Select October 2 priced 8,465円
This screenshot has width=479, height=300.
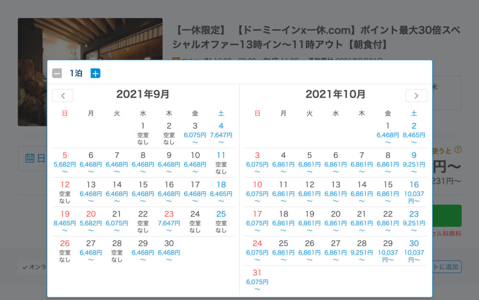414,130
